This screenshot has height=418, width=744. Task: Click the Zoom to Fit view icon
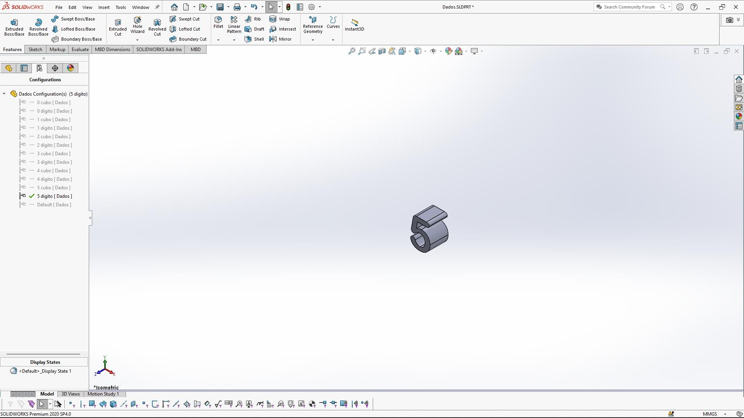[x=351, y=51]
